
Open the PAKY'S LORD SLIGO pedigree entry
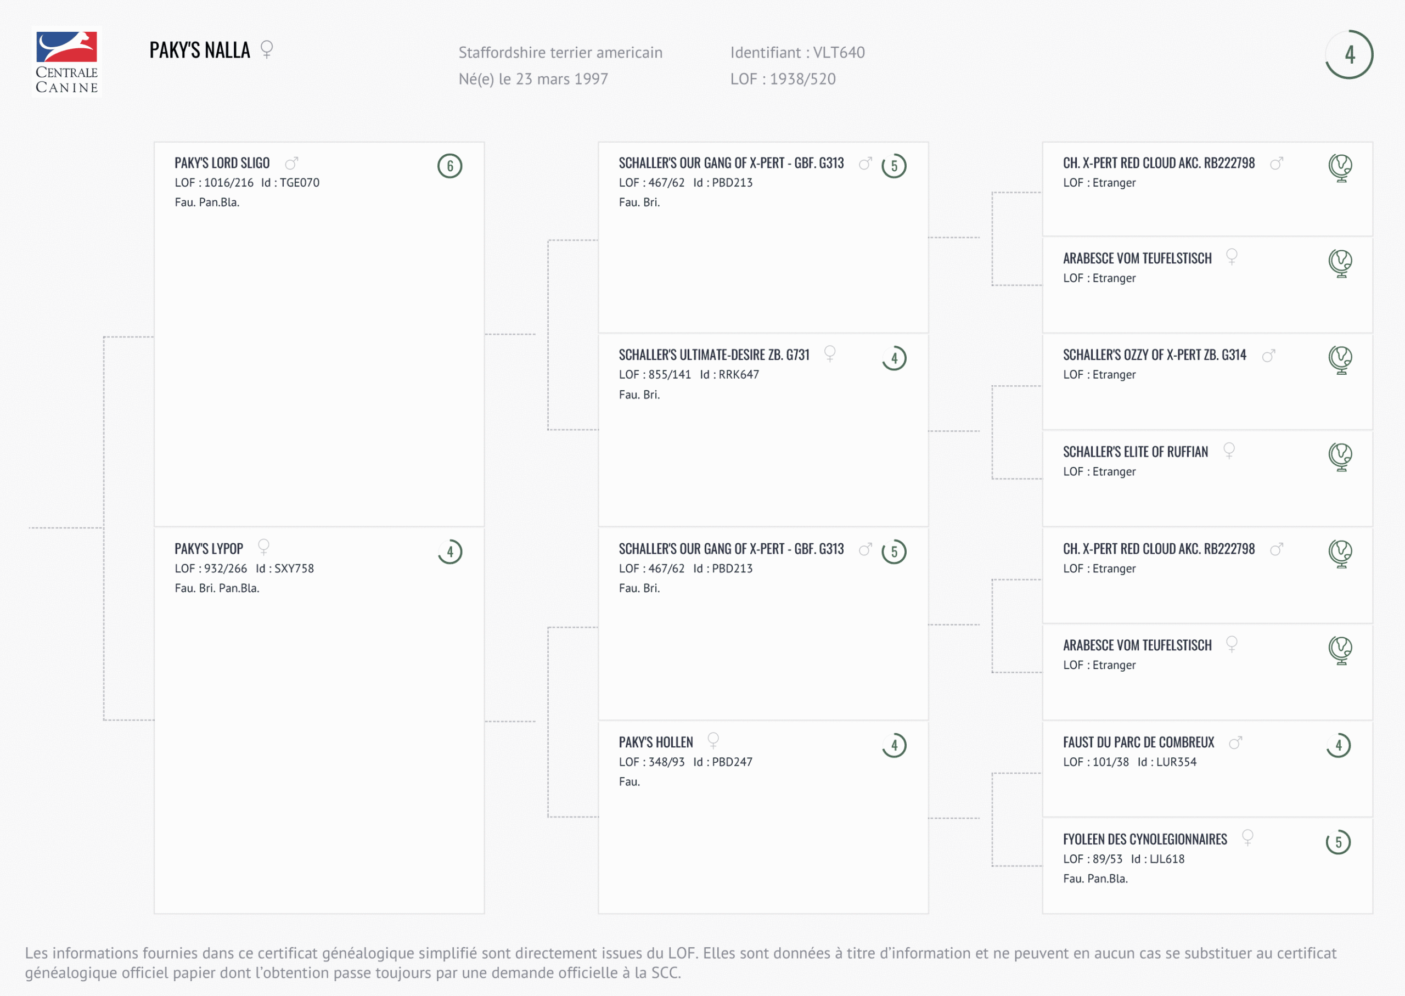pos(222,163)
